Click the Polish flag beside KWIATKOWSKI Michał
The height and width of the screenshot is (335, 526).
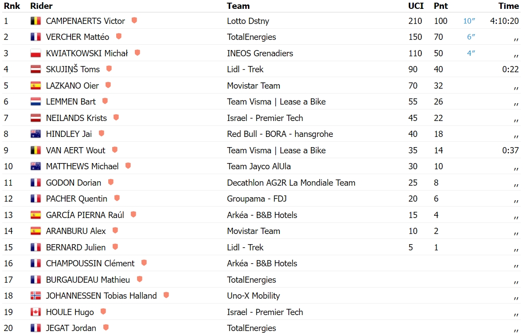pos(35,53)
